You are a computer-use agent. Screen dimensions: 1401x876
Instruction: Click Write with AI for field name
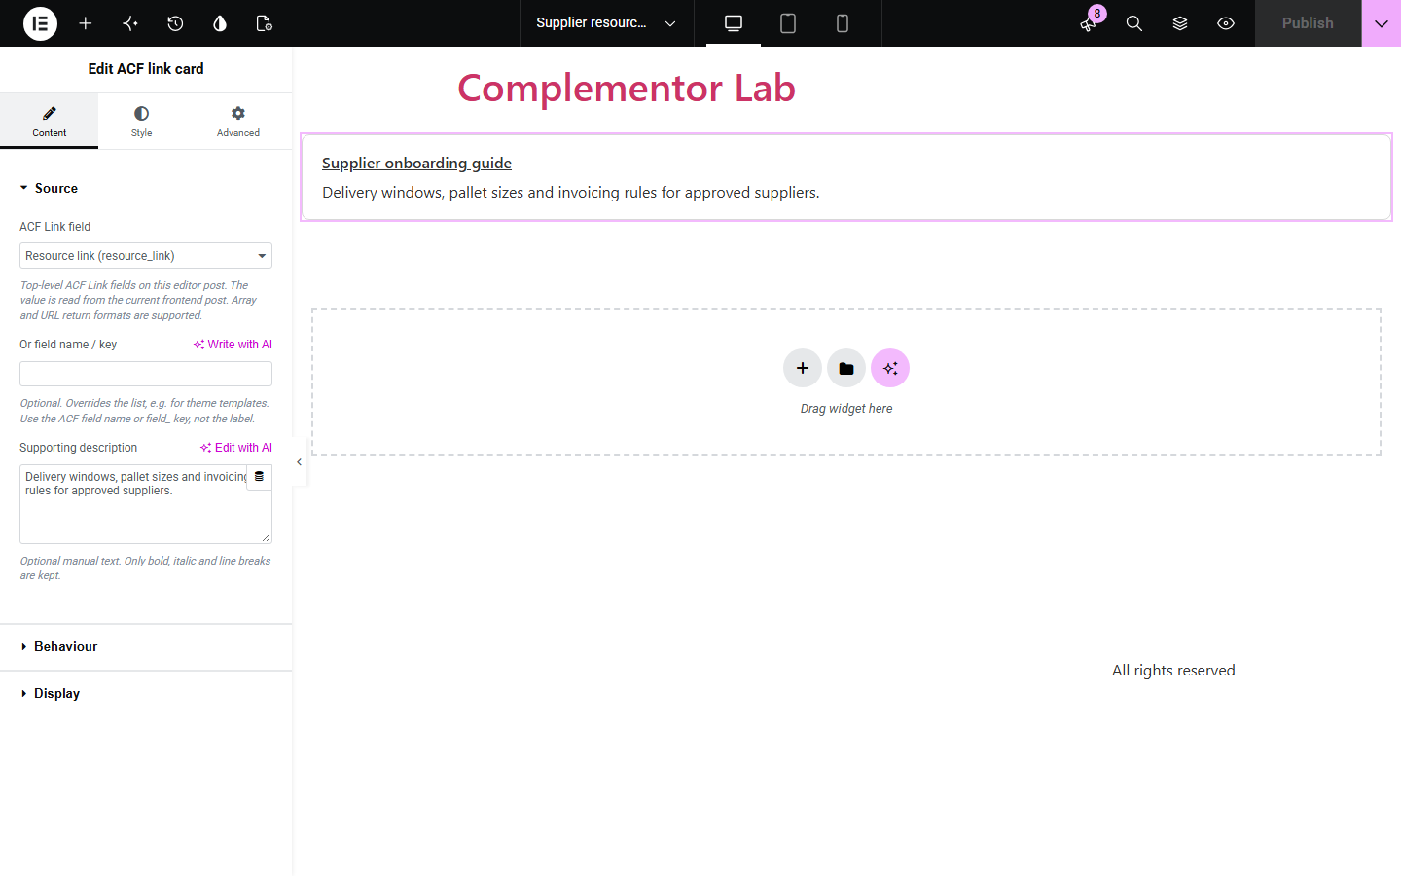click(233, 345)
